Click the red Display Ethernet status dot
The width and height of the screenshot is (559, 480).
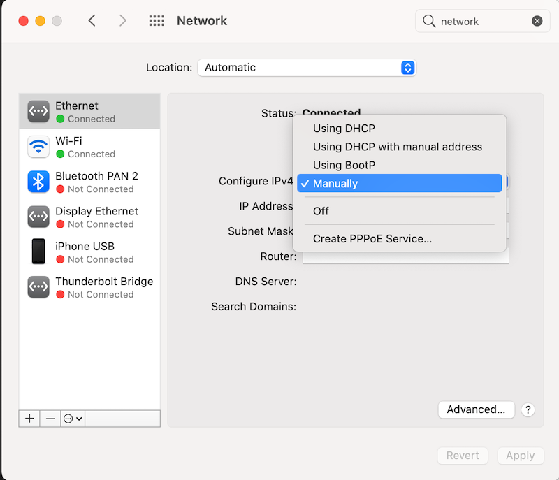[x=60, y=224]
